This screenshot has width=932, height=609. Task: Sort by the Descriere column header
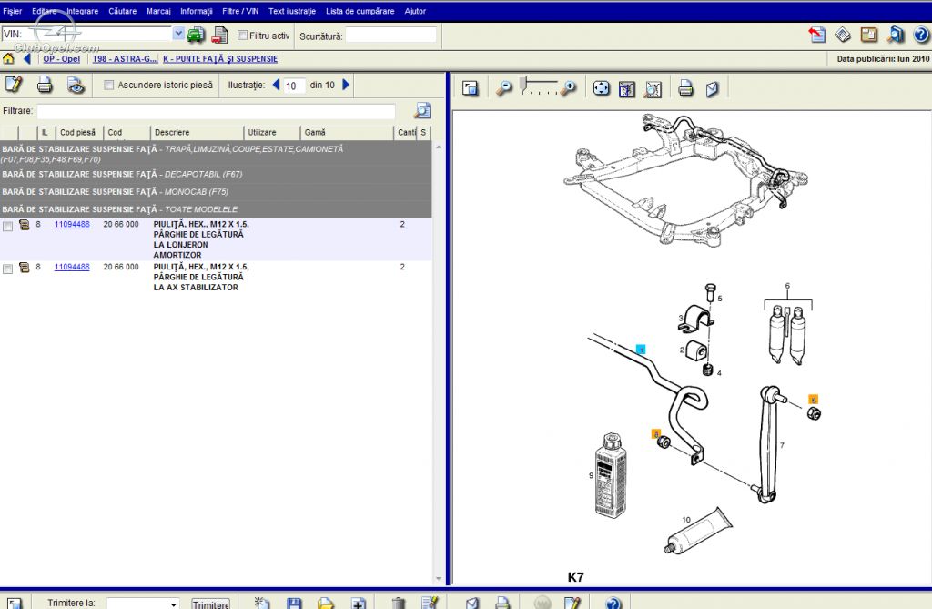coord(197,133)
